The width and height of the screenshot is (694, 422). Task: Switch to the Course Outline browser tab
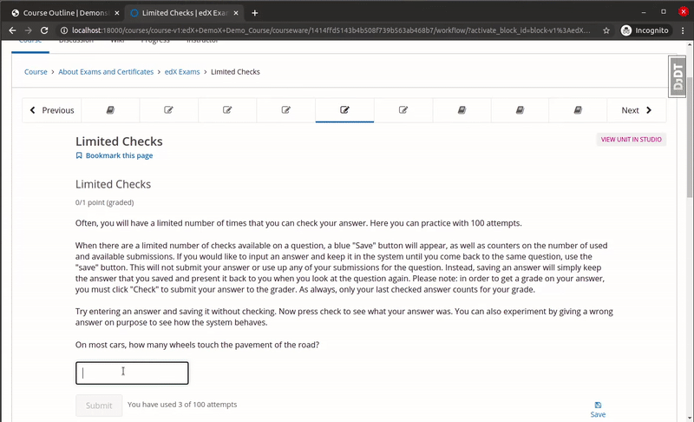[66, 13]
